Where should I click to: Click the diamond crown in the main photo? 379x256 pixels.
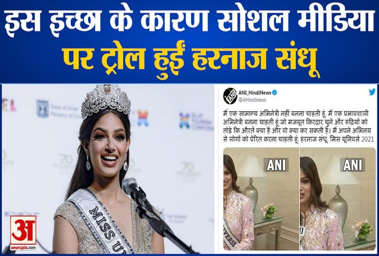click(x=106, y=101)
